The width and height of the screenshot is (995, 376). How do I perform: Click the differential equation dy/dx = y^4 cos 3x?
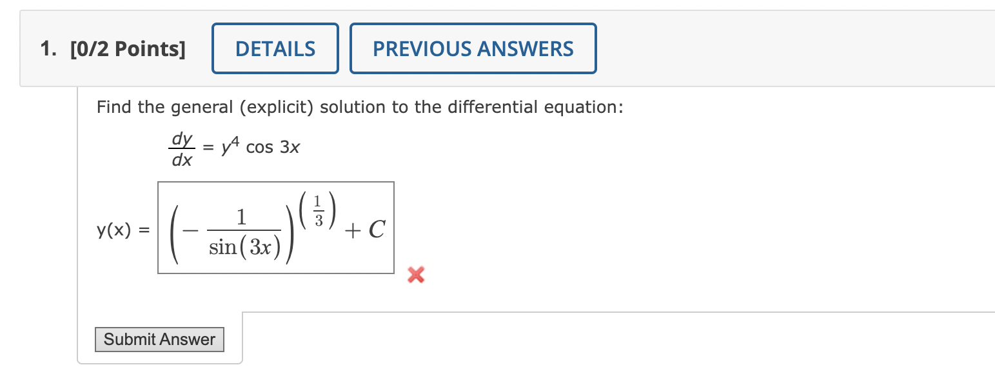[232, 147]
